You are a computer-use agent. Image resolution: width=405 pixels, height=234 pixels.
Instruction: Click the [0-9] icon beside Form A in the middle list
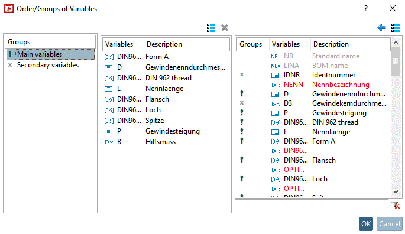[x=109, y=57]
